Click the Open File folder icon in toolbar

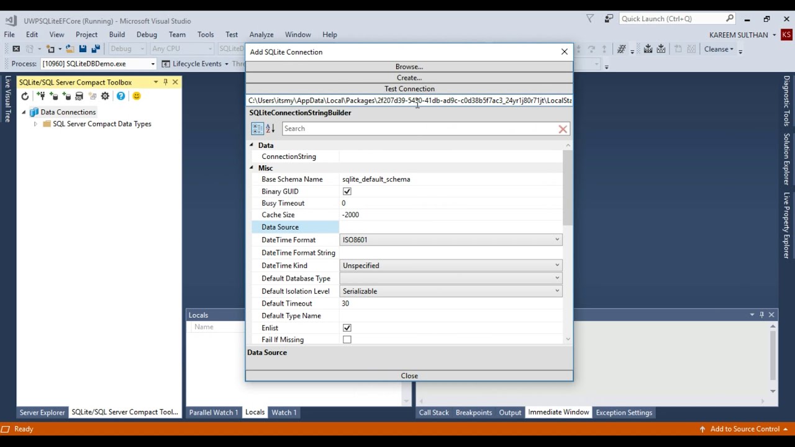tap(70, 49)
